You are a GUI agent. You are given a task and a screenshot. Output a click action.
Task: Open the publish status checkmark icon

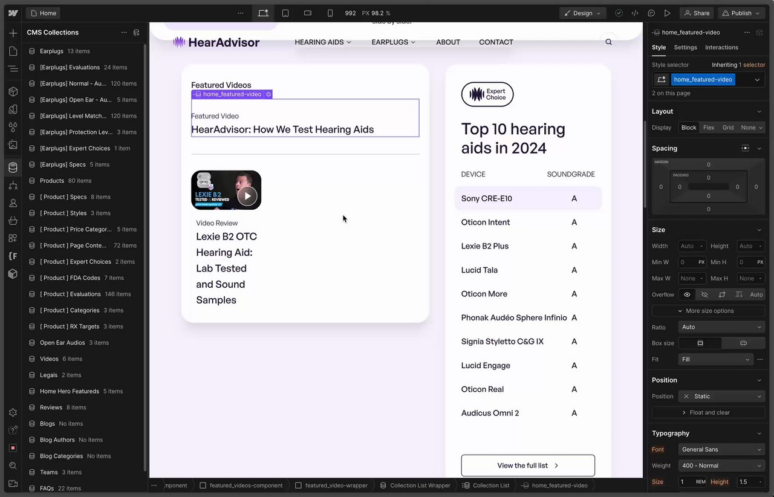click(619, 13)
